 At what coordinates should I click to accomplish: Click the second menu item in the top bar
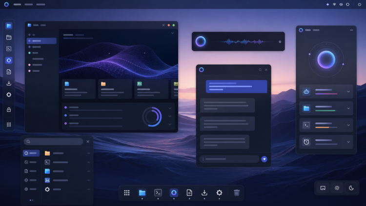tap(29, 4)
